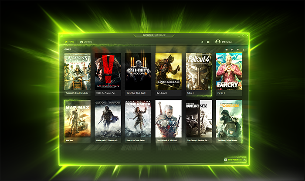The width and height of the screenshot is (305, 181).
Task: Select Tom Clancy's Rainbow Six Siege tile
Action: 199,121
